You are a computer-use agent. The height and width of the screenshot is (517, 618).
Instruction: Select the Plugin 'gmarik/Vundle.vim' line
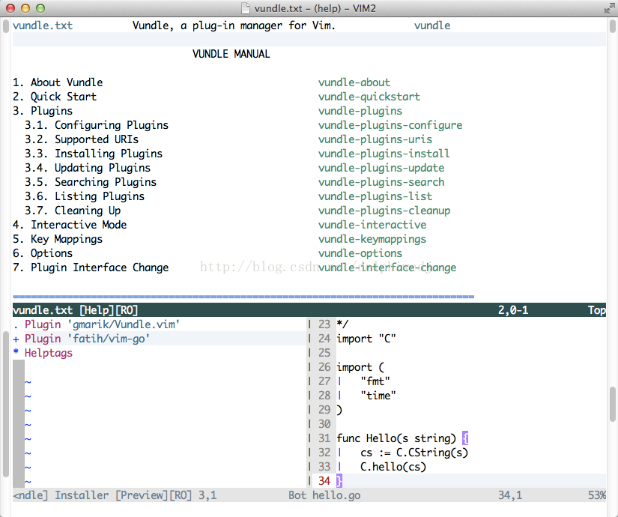click(102, 324)
